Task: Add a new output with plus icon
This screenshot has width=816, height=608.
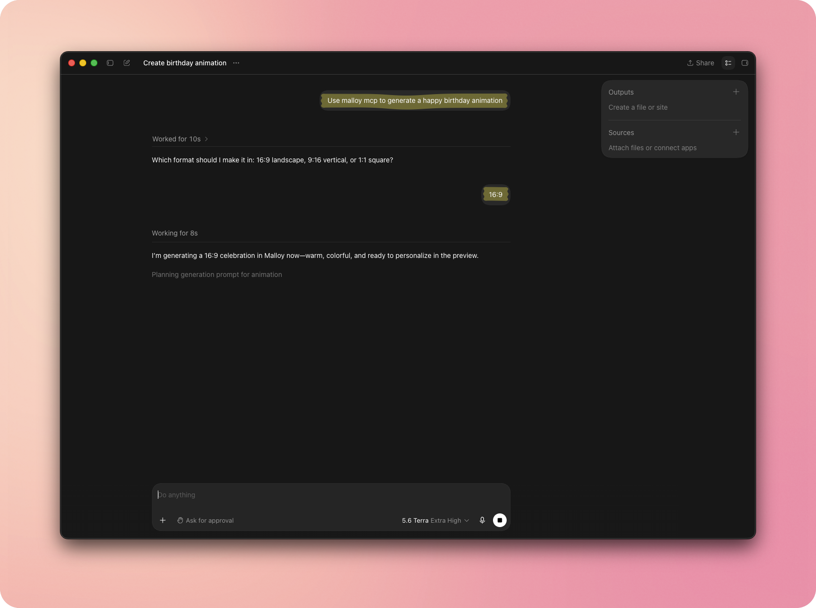Action: pos(736,92)
